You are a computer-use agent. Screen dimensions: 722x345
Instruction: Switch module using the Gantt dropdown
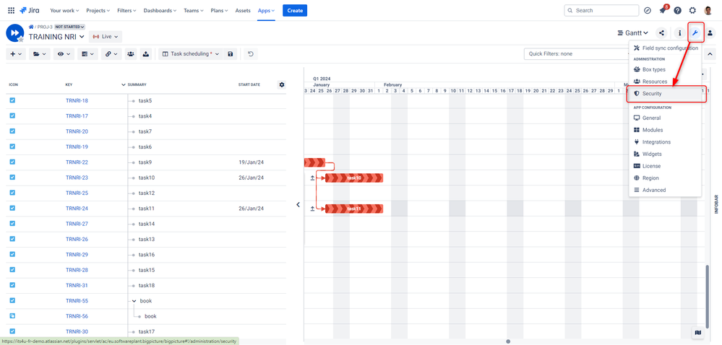click(x=632, y=33)
